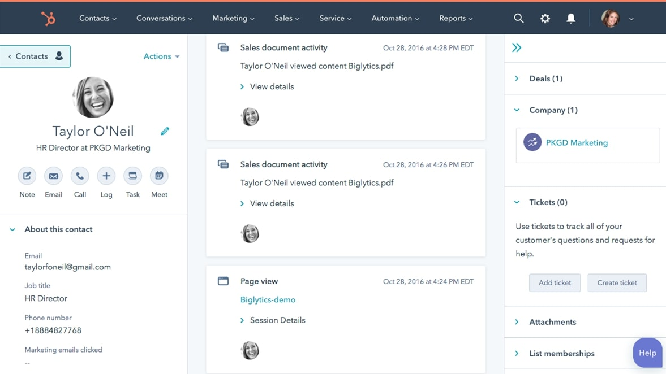Viewport: 666px width, 374px height.
Task: Collapse the right sidebar with the double chevron
Action: click(x=516, y=47)
